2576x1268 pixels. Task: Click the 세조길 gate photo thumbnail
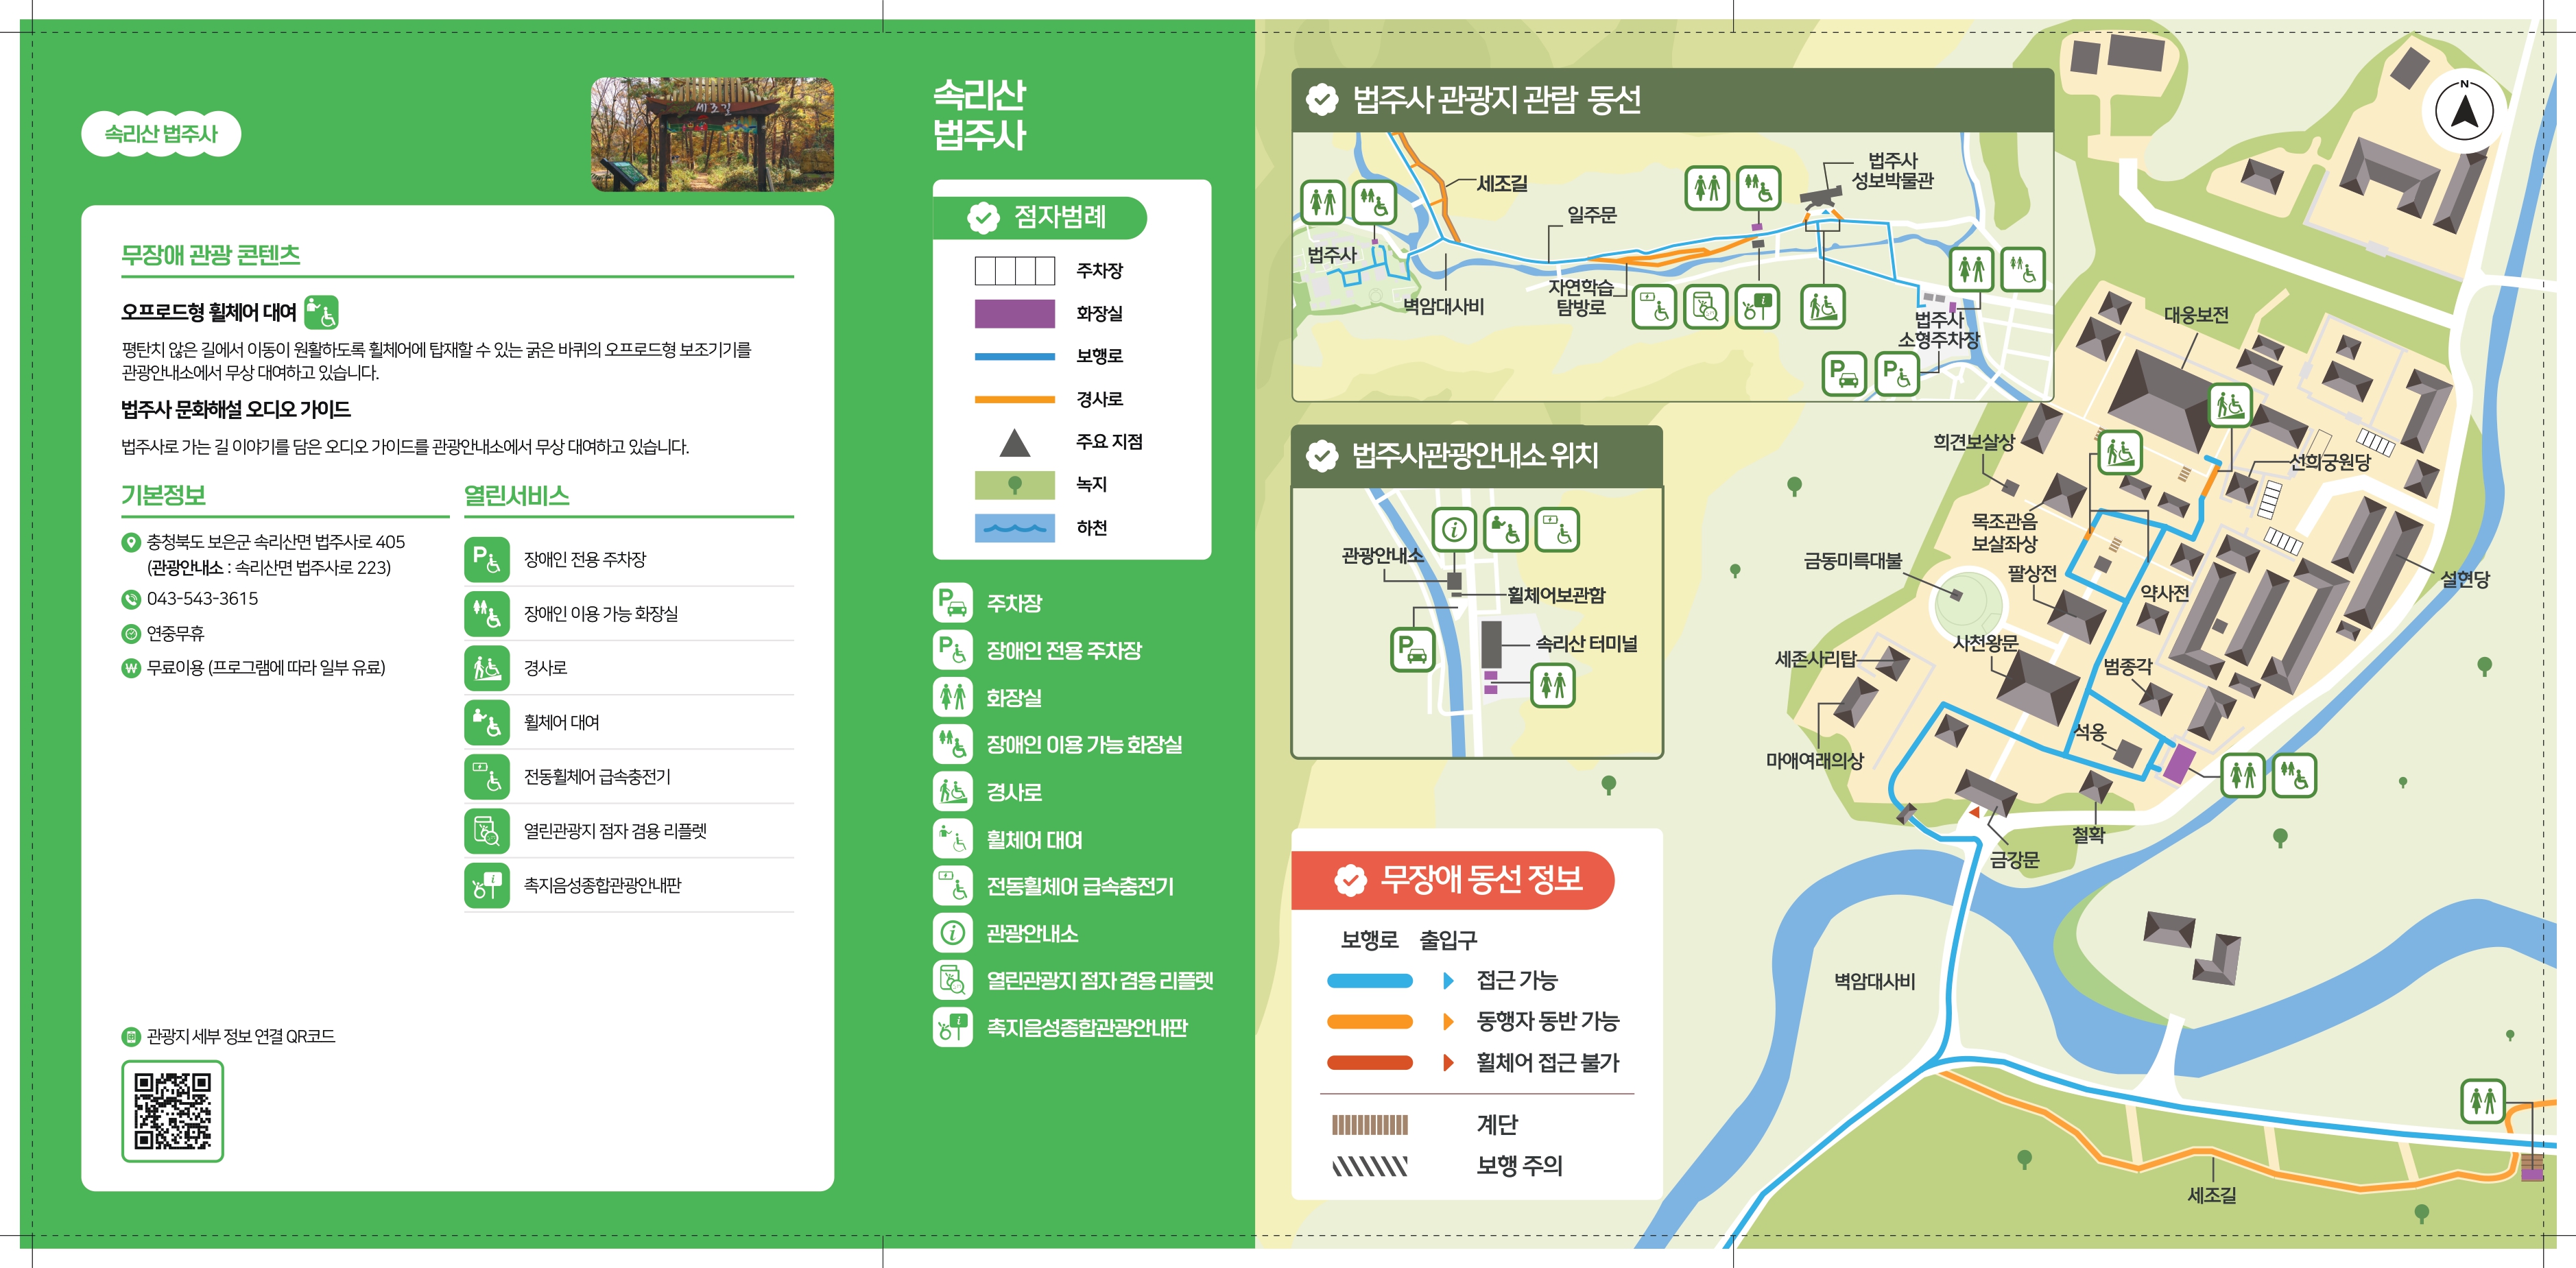tap(712, 134)
